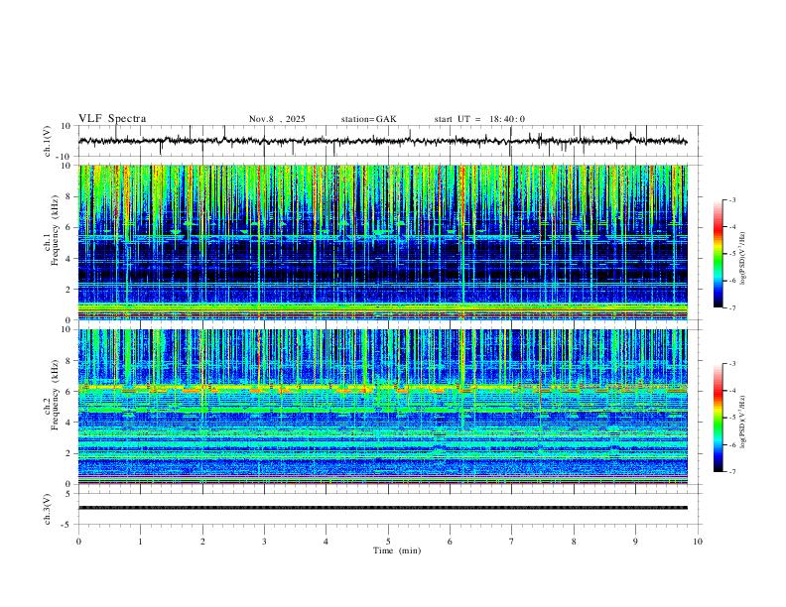The image size is (786, 607).
Task: Click the green 1 kHz band in ch.1
Action: coord(383,306)
